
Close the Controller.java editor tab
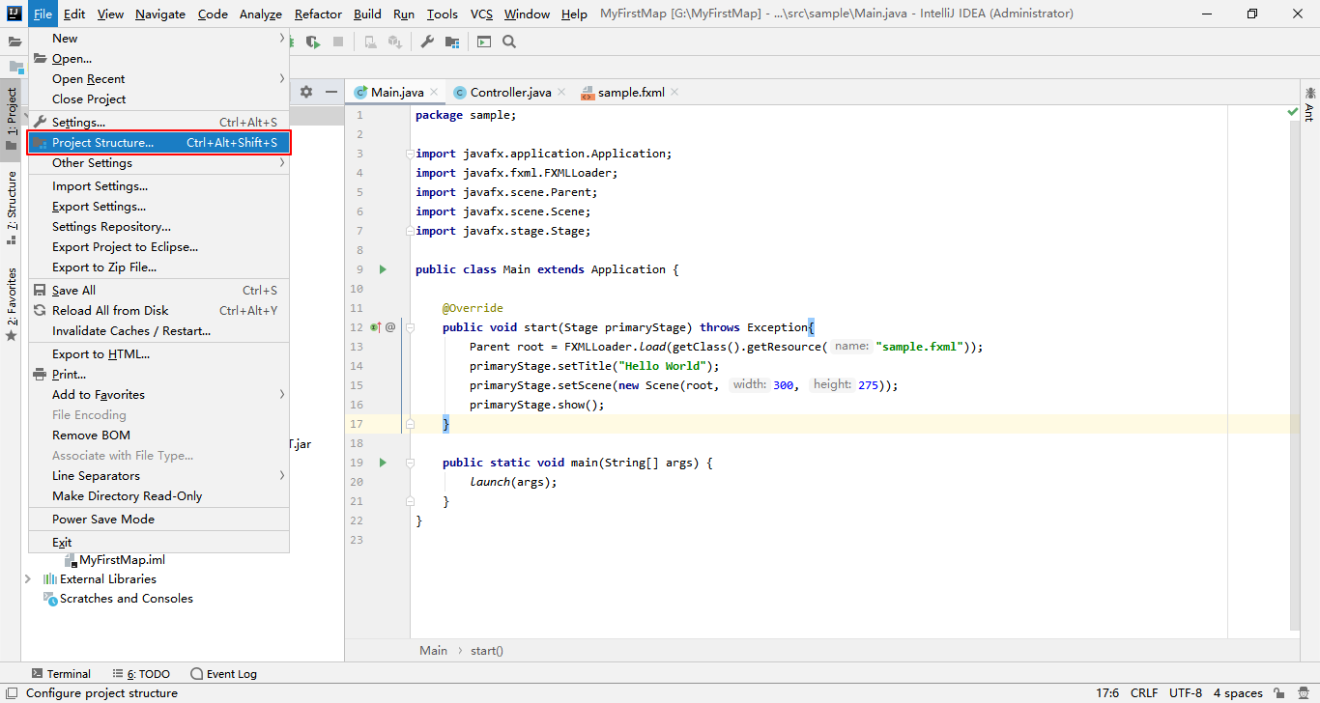tap(561, 92)
